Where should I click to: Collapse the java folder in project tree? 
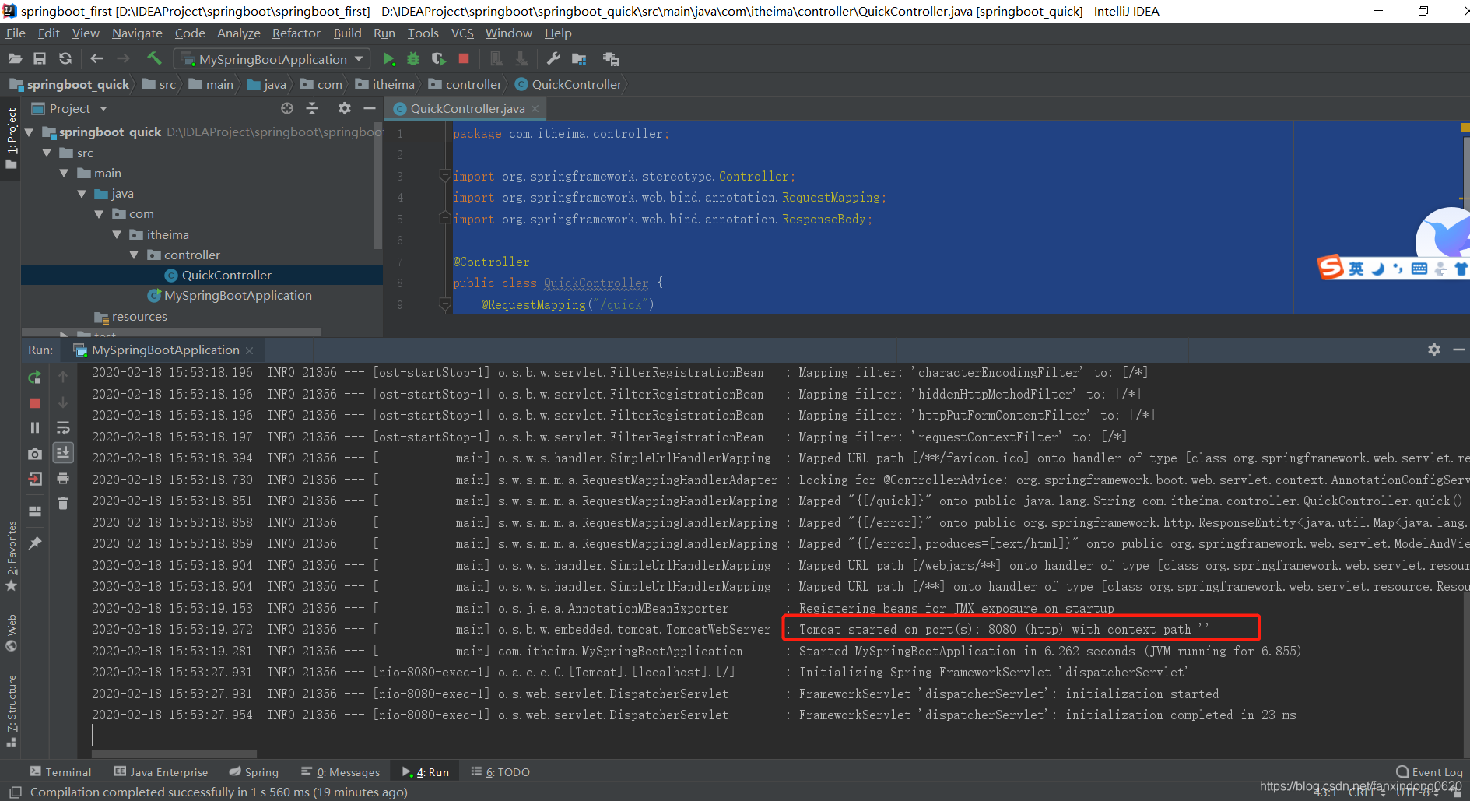82,193
